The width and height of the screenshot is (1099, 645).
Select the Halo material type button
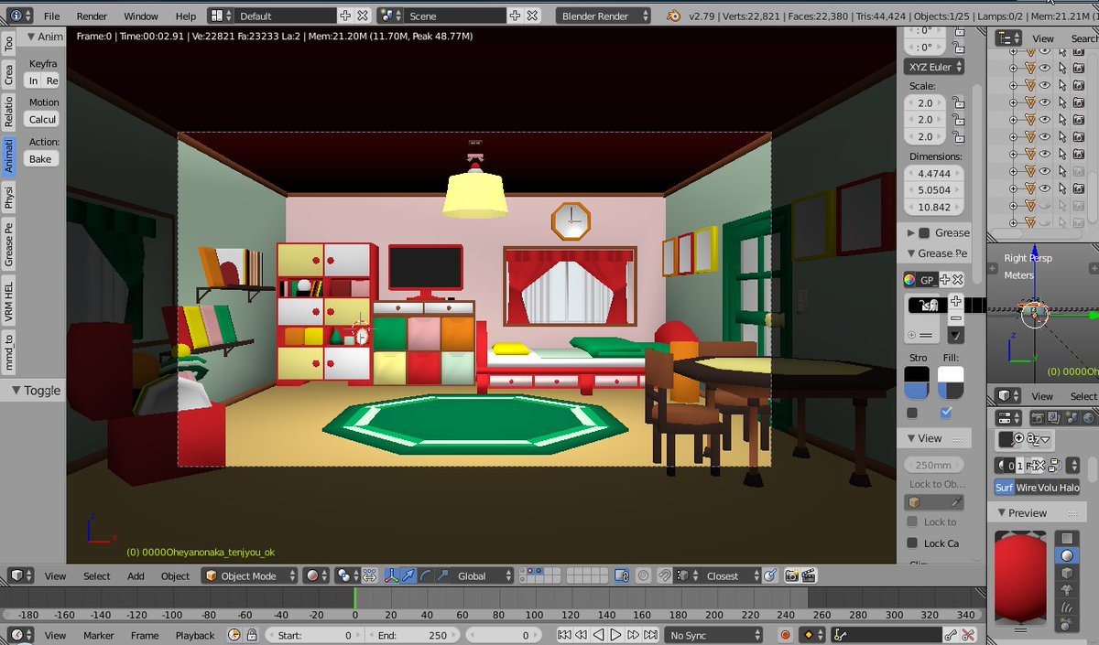pos(1070,488)
